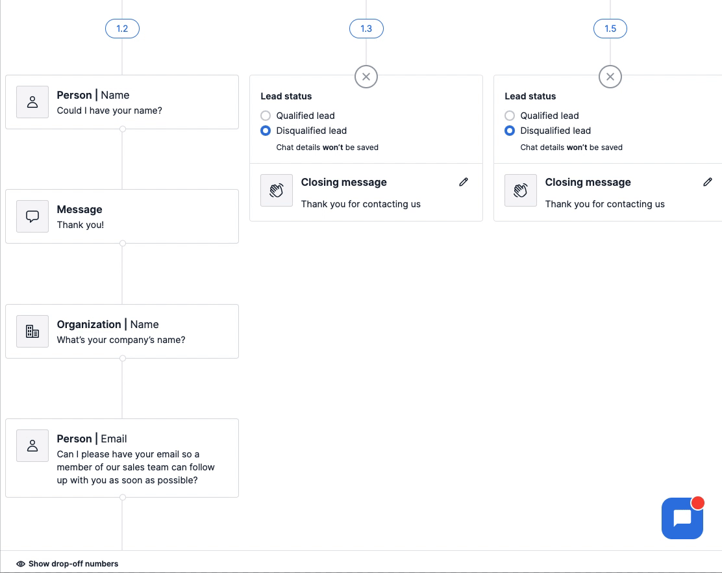This screenshot has height=573, width=722.
Task: Click the 1.3 step badge
Action: 366,28
